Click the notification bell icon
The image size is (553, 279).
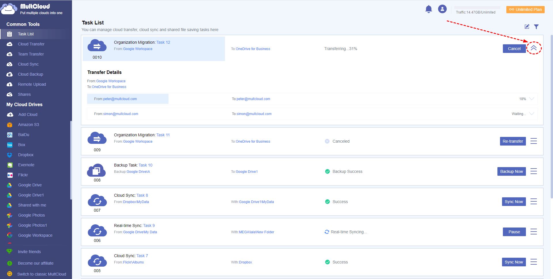pyautogui.click(x=429, y=9)
